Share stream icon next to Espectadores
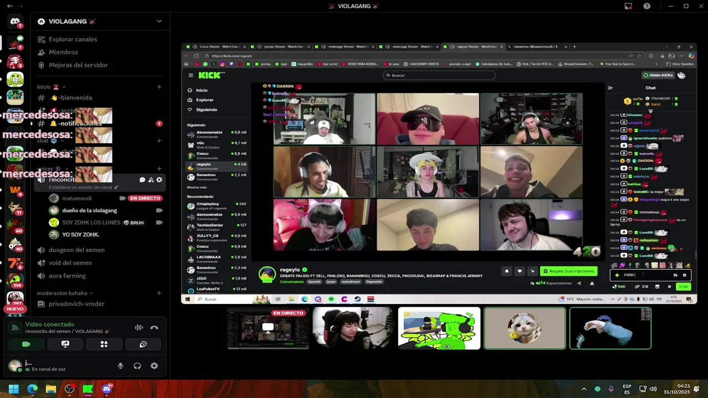 click(x=579, y=284)
